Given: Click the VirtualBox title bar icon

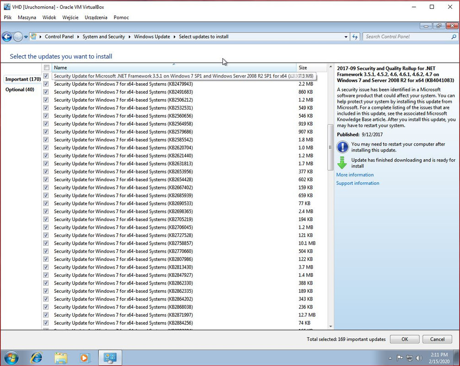Looking at the screenshot, I should tap(7, 7).
